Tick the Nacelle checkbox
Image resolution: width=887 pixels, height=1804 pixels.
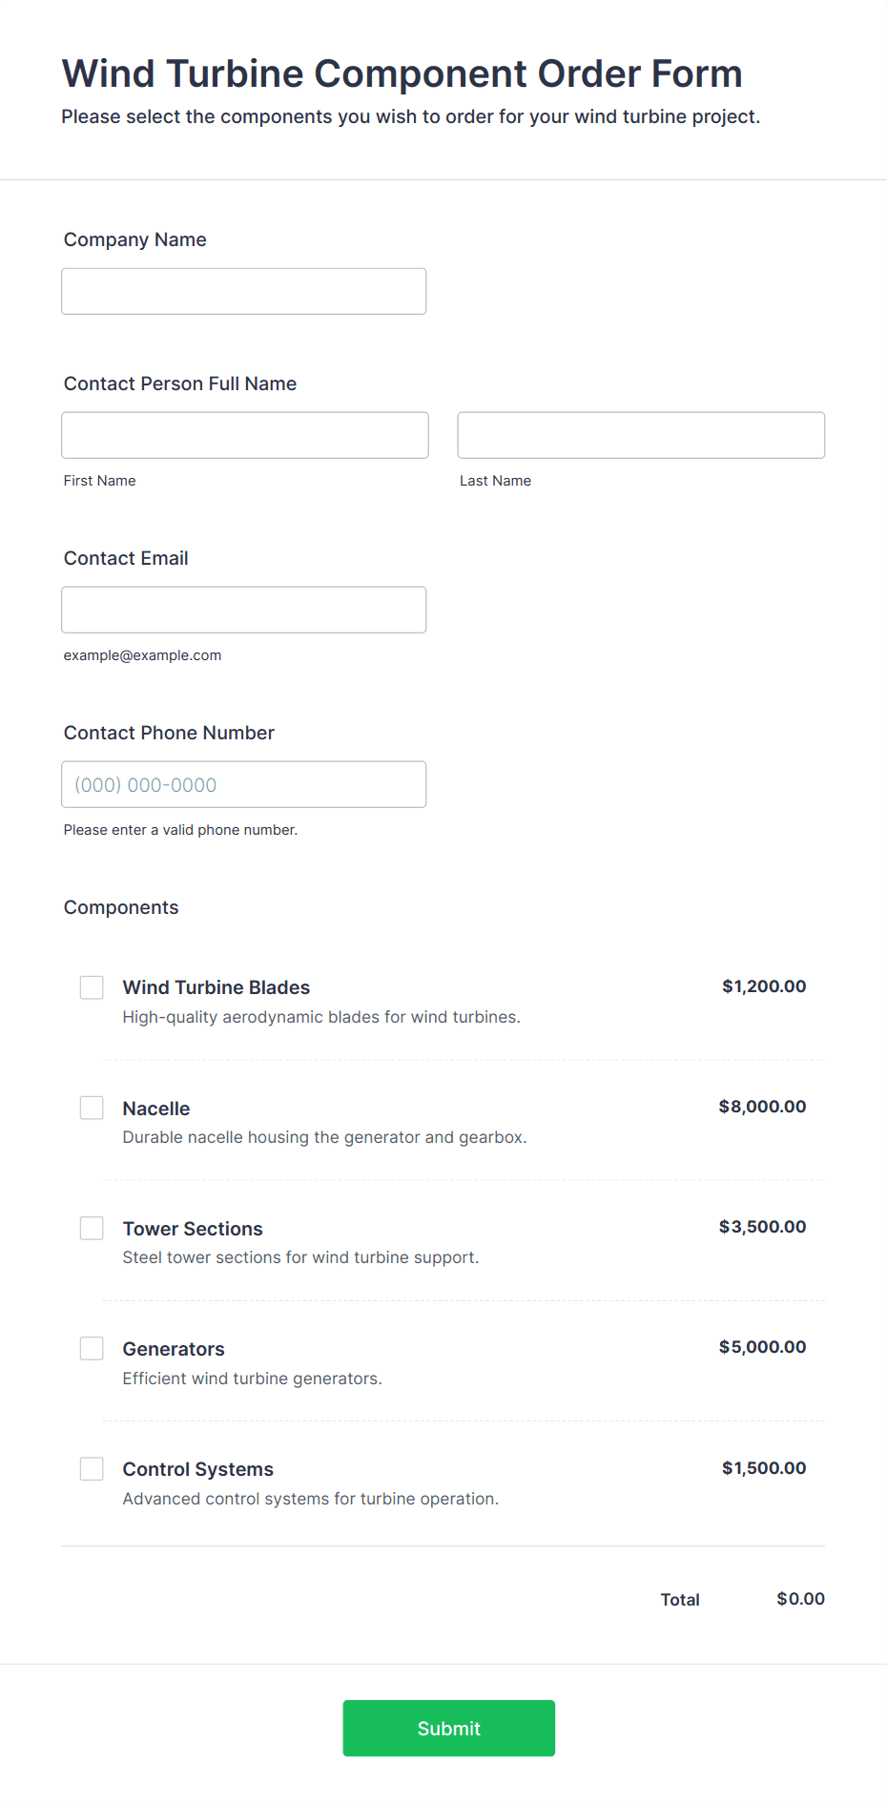(92, 1108)
